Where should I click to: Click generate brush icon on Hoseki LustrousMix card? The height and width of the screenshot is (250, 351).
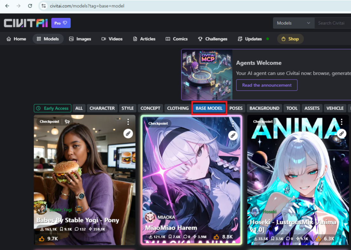(x=341, y=133)
